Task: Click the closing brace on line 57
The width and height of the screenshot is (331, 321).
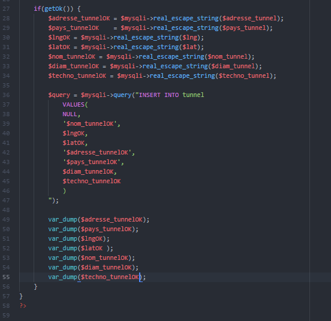Action: click(21, 296)
